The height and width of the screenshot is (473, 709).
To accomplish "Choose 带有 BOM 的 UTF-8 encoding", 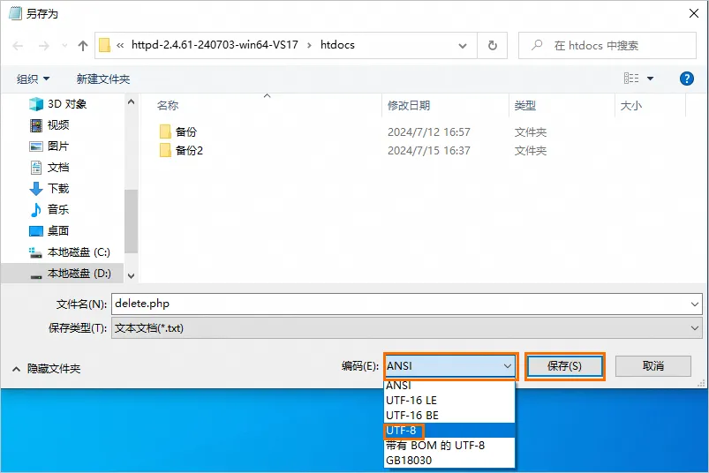I will [x=449, y=446].
